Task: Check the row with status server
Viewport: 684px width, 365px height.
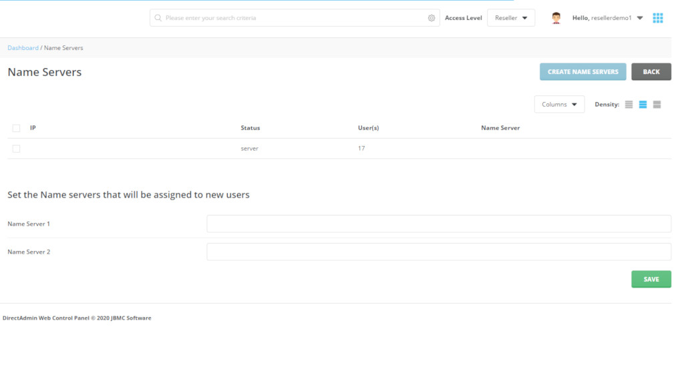Action: pyautogui.click(x=16, y=149)
